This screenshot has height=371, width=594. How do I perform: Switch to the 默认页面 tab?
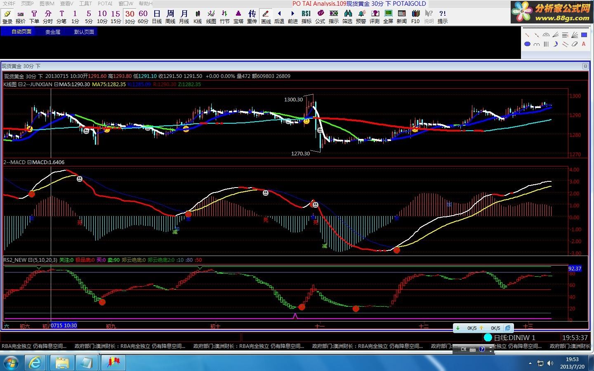tap(84, 32)
